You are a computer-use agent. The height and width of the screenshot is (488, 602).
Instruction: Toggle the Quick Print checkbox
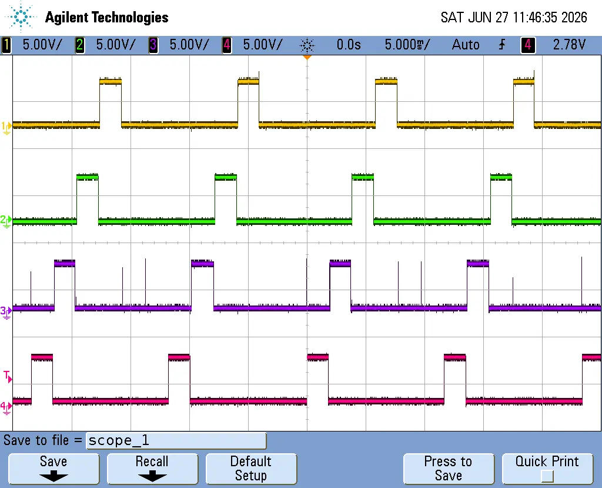(547, 477)
